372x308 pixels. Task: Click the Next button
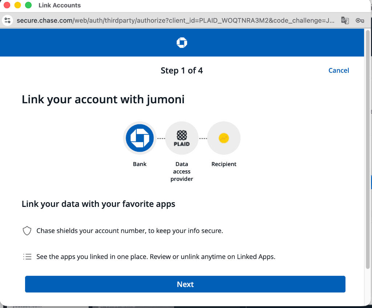tap(185, 284)
